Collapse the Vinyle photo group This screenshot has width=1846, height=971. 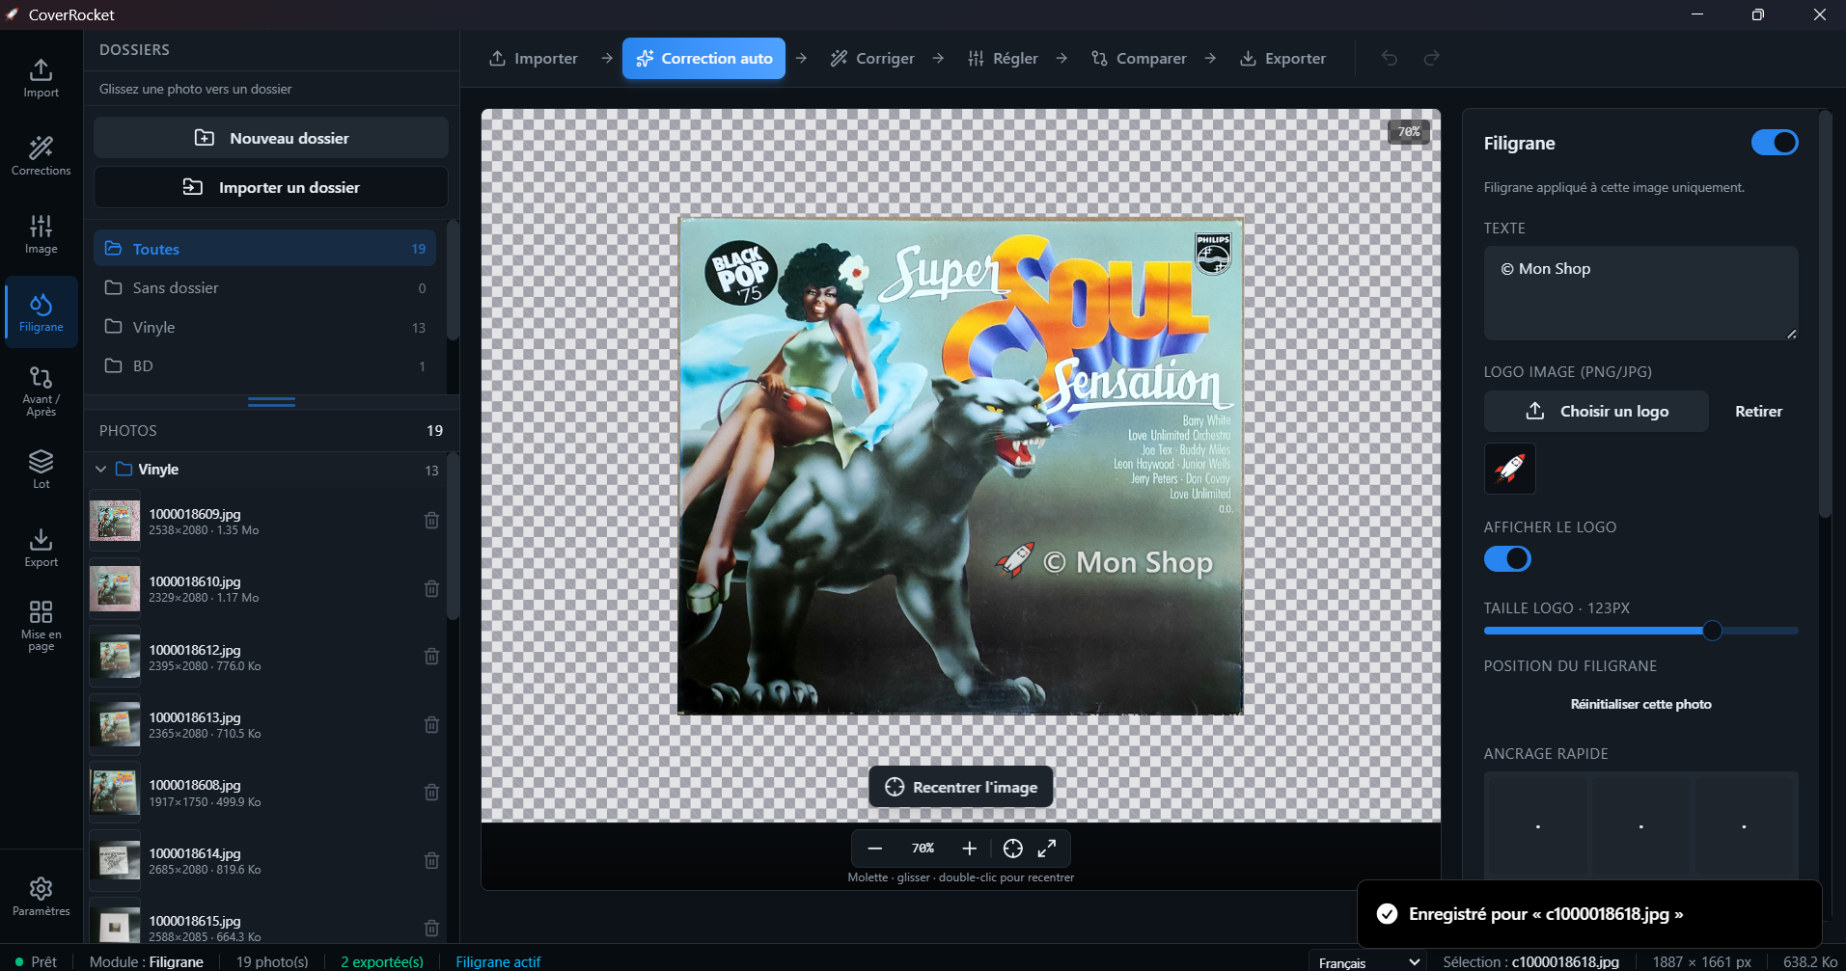click(x=100, y=470)
